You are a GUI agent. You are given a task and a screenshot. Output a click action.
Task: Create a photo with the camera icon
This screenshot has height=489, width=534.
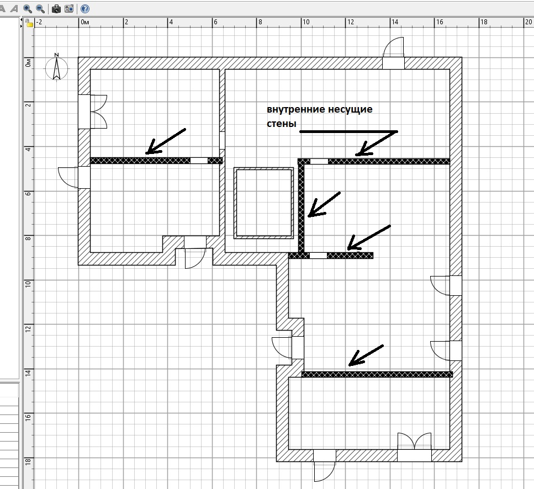(56, 8)
